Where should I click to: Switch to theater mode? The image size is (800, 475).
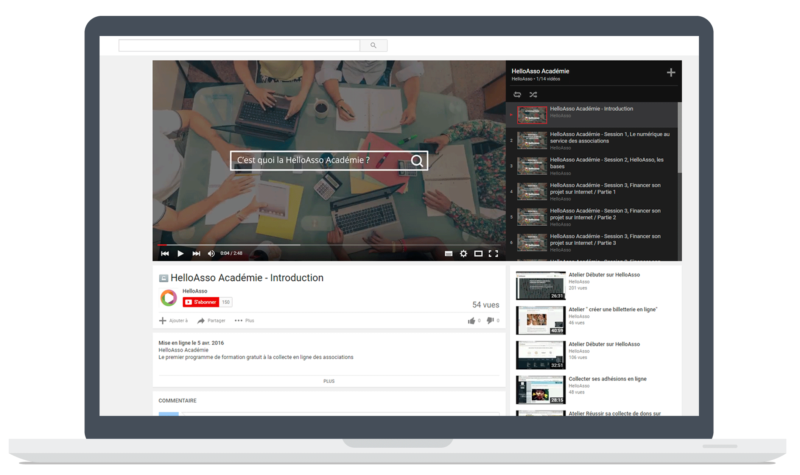478,254
